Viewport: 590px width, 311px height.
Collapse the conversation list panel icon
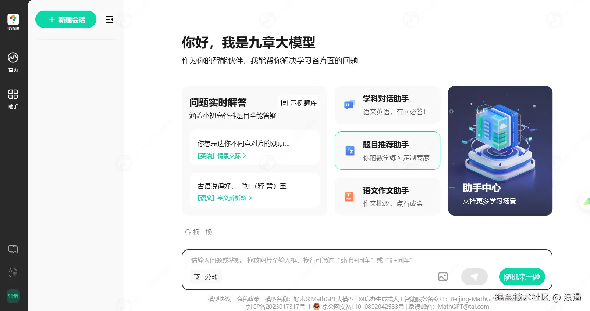point(110,19)
